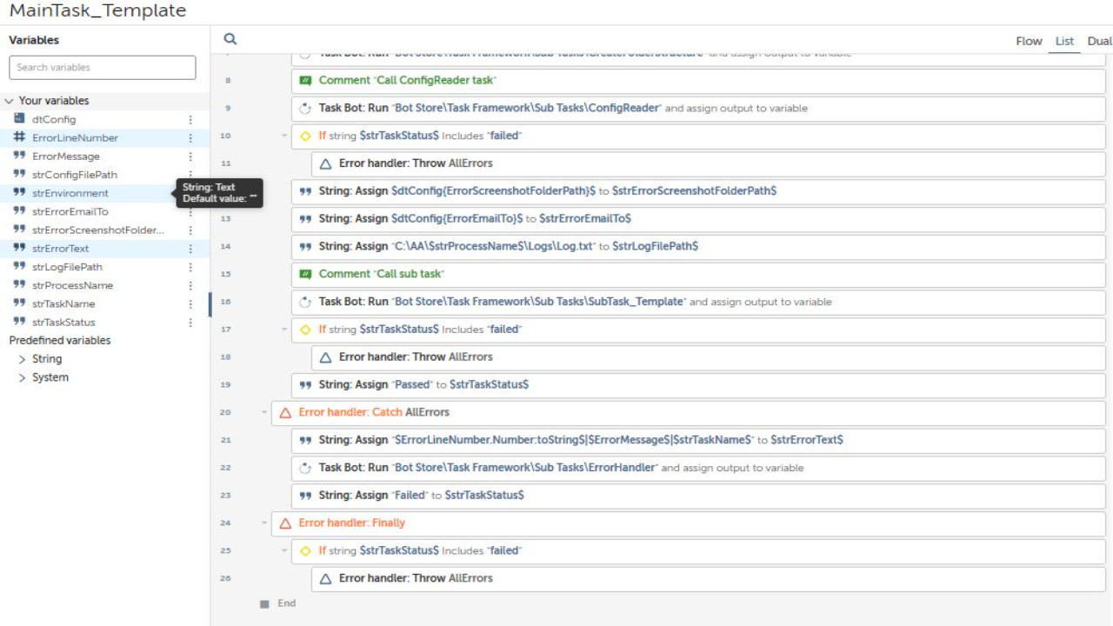The height and width of the screenshot is (626, 1113).
Task: Collapse the Finally block on line 24
Action: pyautogui.click(x=264, y=523)
